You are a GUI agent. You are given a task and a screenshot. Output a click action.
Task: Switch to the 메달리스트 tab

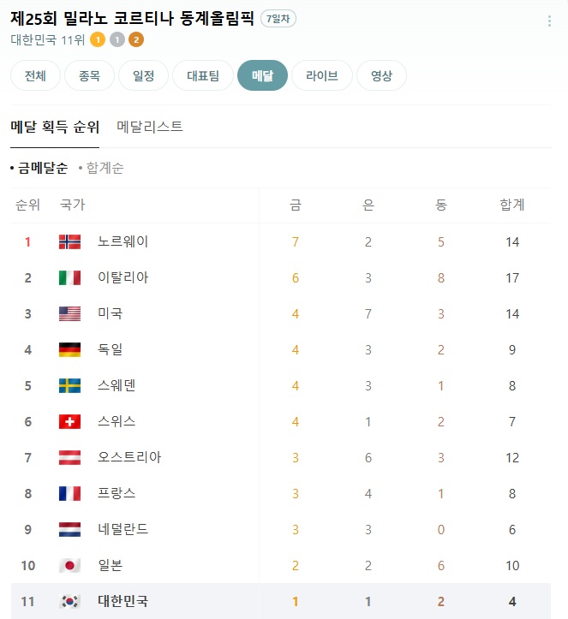pyautogui.click(x=150, y=127)
